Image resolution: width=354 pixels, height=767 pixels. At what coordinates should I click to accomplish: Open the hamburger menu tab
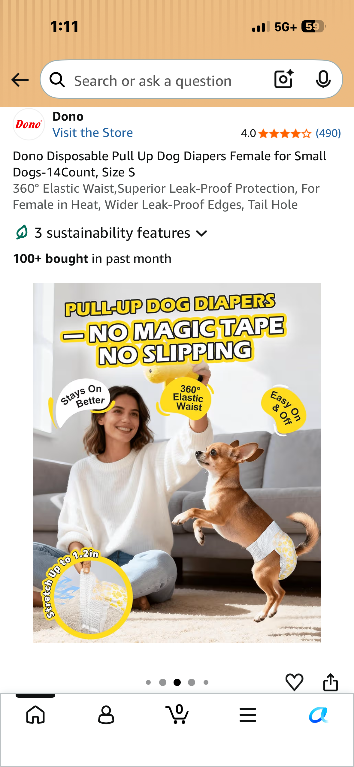pyautogui.click(x=248, y=714)
